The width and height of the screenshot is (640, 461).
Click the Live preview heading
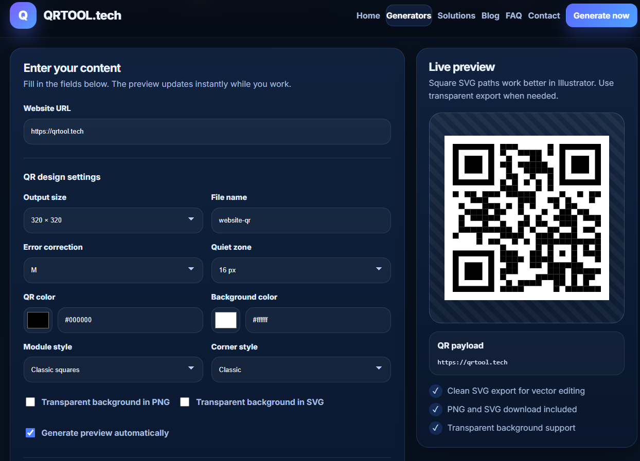[x=461, y=67]
